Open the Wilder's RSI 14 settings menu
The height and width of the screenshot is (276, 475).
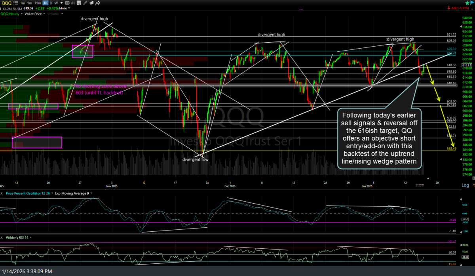[31, 238]
